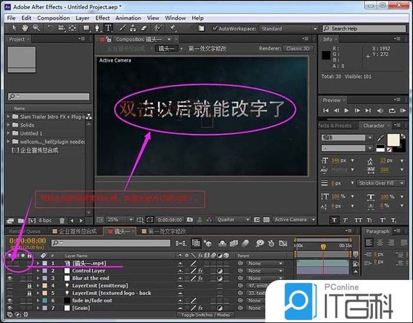Toggle visibility eye of fade in/fade out layer
Screen dimensions: 413x323
10,301
